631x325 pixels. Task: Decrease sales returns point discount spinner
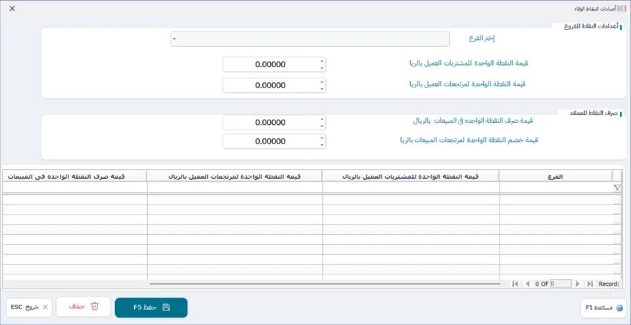point(321,145)
